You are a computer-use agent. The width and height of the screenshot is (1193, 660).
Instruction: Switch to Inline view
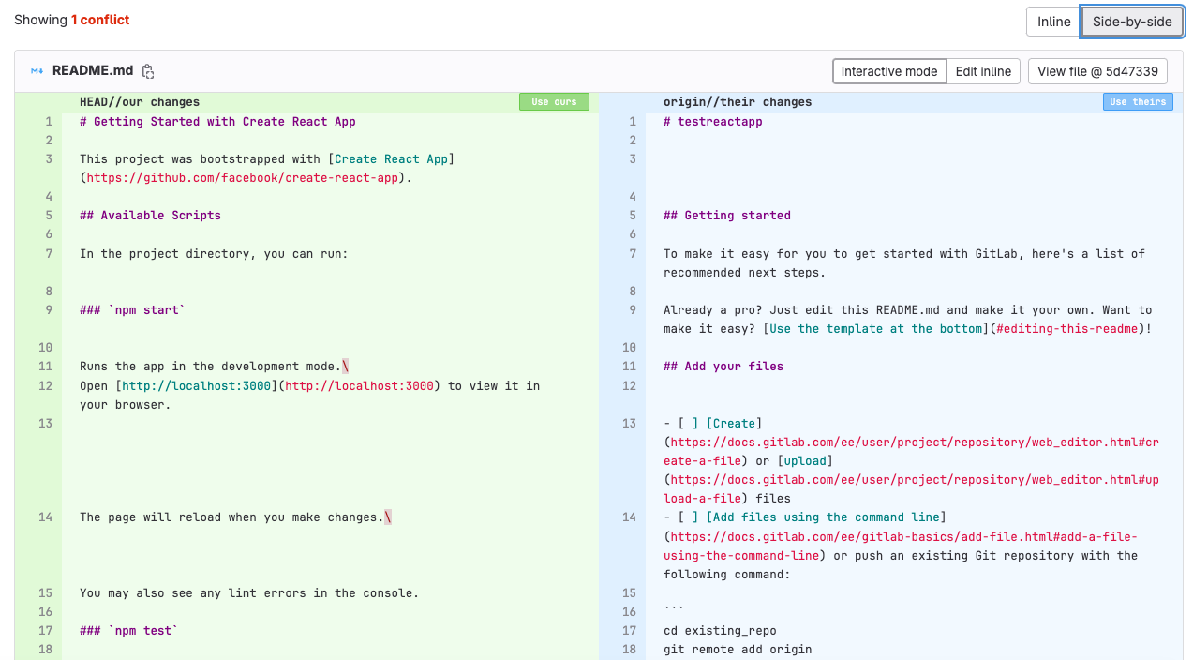point(1053,22)
